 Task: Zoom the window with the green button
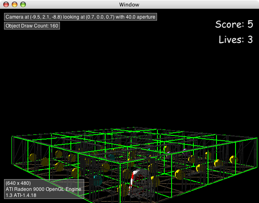(23, 4)
